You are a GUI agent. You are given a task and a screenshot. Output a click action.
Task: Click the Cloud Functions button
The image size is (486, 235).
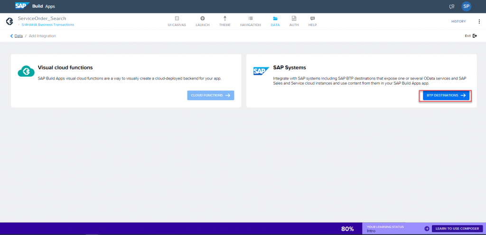210,96
